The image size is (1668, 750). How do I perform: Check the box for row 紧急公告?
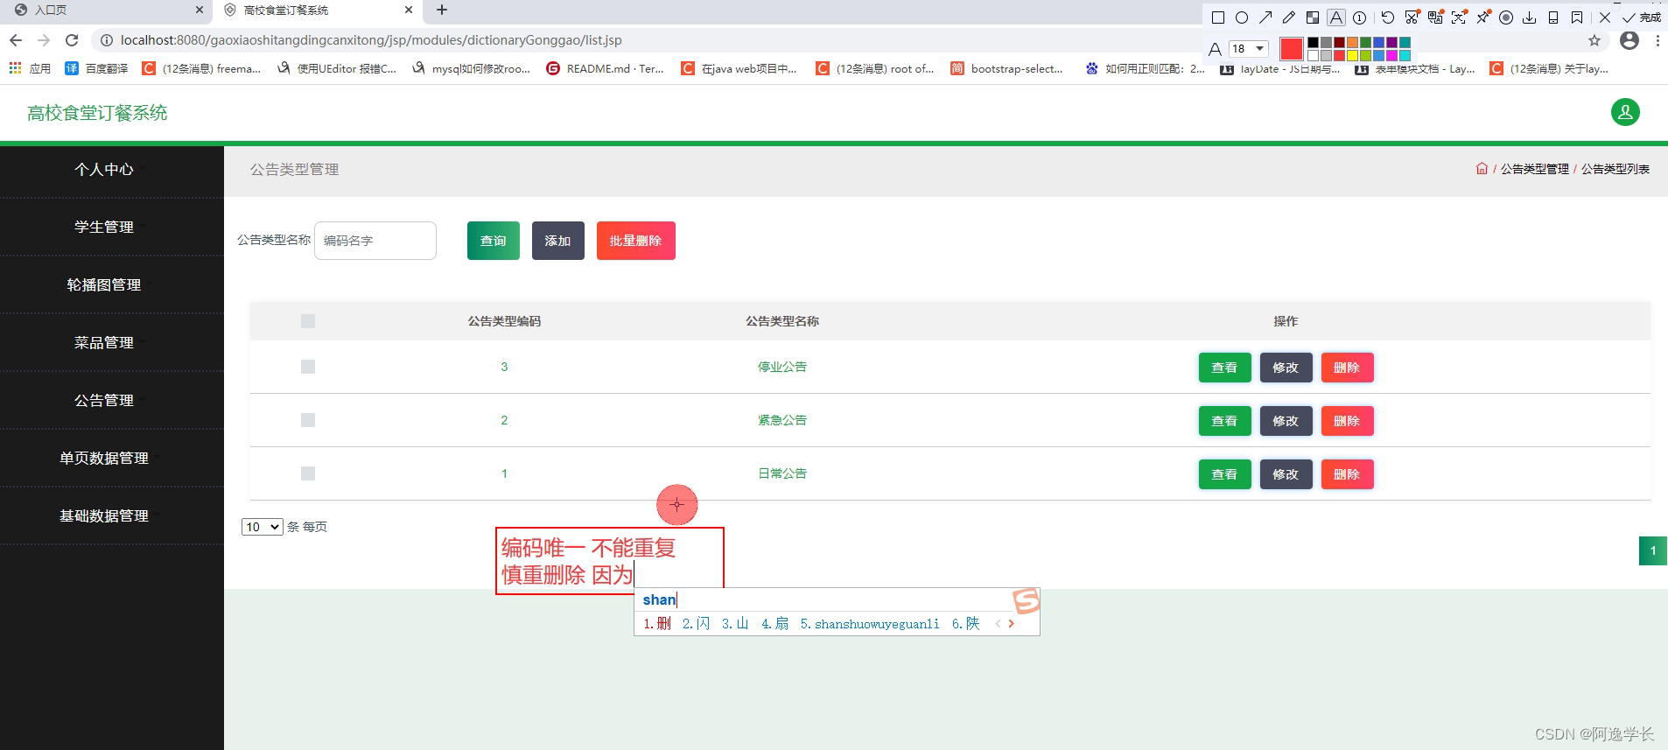tap(308, 420)
